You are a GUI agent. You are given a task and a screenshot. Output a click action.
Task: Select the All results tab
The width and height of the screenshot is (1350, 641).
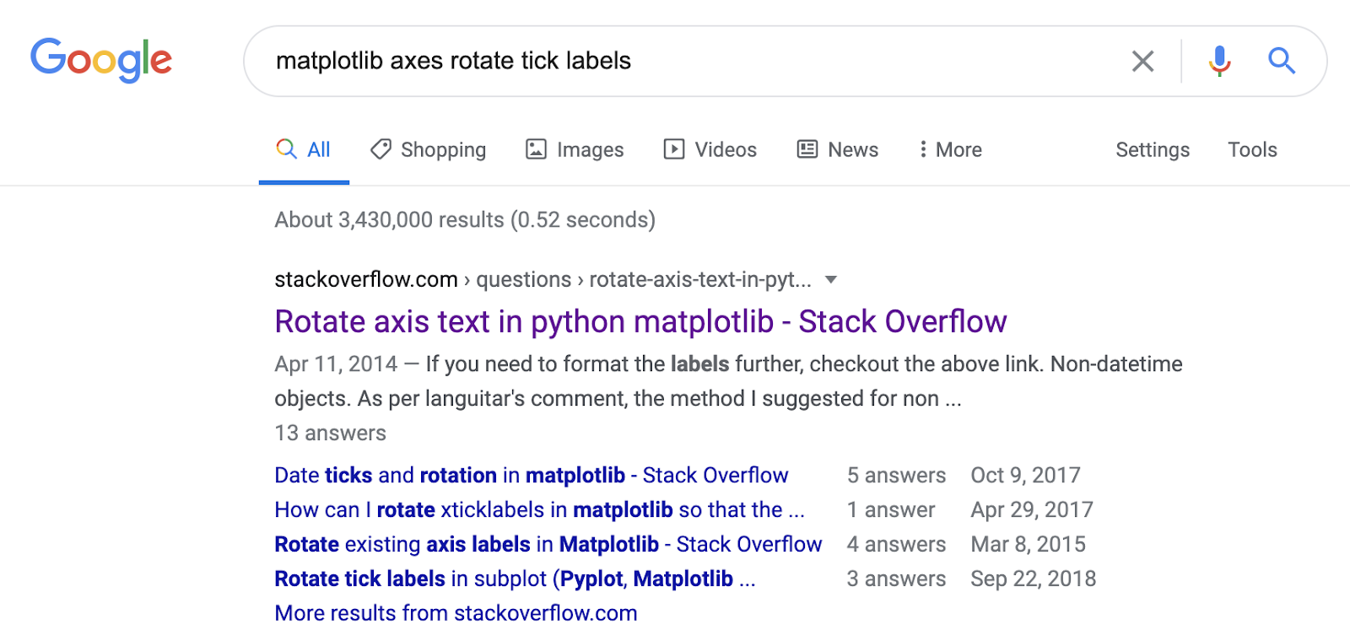(305, 149)
